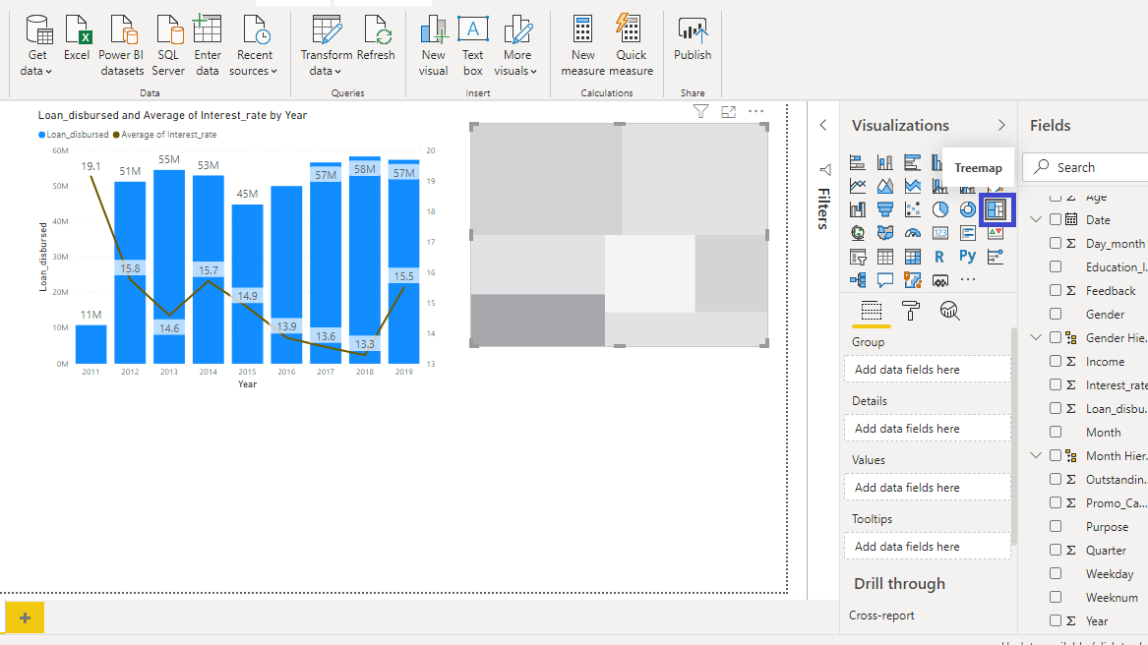Select the R script visual

click(940, 257)
